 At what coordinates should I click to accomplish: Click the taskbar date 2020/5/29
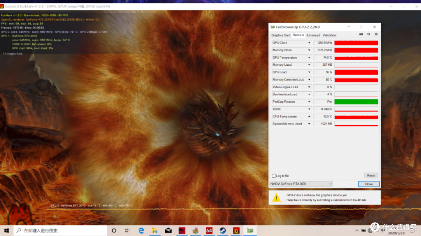[396, 233]
